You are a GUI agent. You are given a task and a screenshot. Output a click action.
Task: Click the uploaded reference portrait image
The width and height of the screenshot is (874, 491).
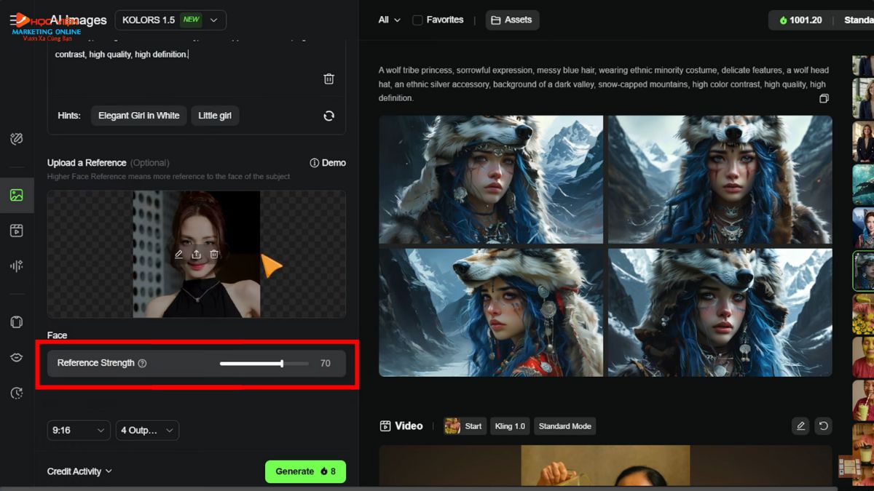[x=197, y=254]
